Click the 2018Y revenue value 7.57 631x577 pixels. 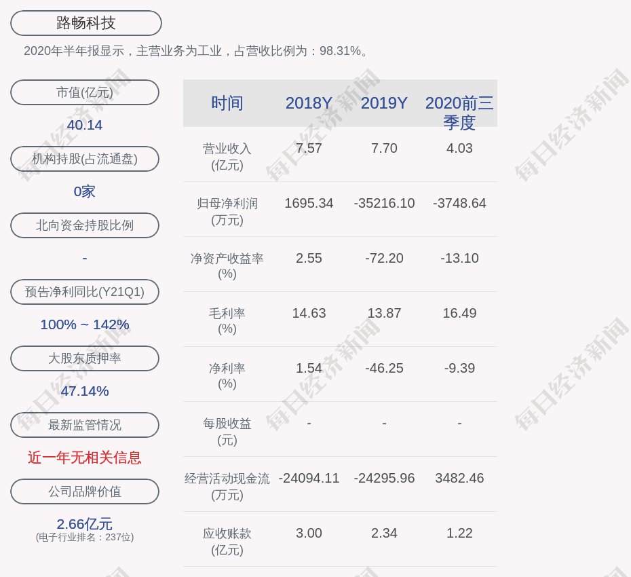pyautogui.click(x=309, y=148)
